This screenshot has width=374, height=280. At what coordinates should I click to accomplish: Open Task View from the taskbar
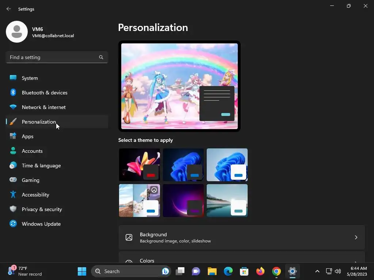(x=180, y=271)
